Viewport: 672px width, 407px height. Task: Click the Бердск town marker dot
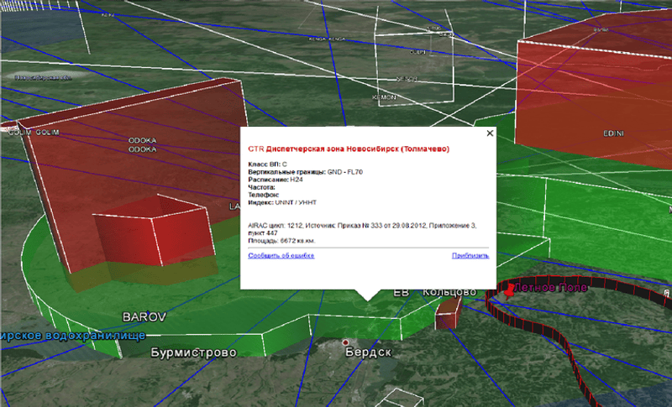[345, 342]
